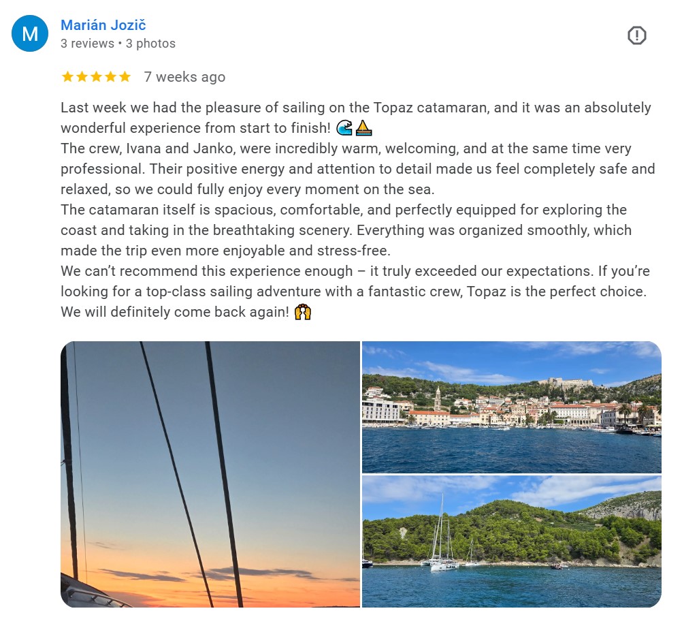Click the first yellow rating star
The height and width of the screenshot is (628, 682).
tap(67, 77)
